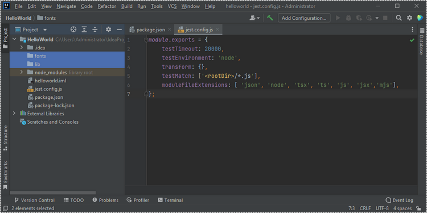Open the Tools menu
The width and height of the screenshot is (427, 213).
(x=157, y=6)
